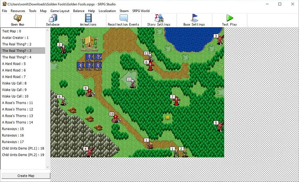Click map list scrollbar up arrow
Screen dimensions: 299x182
tap(48, 30)
